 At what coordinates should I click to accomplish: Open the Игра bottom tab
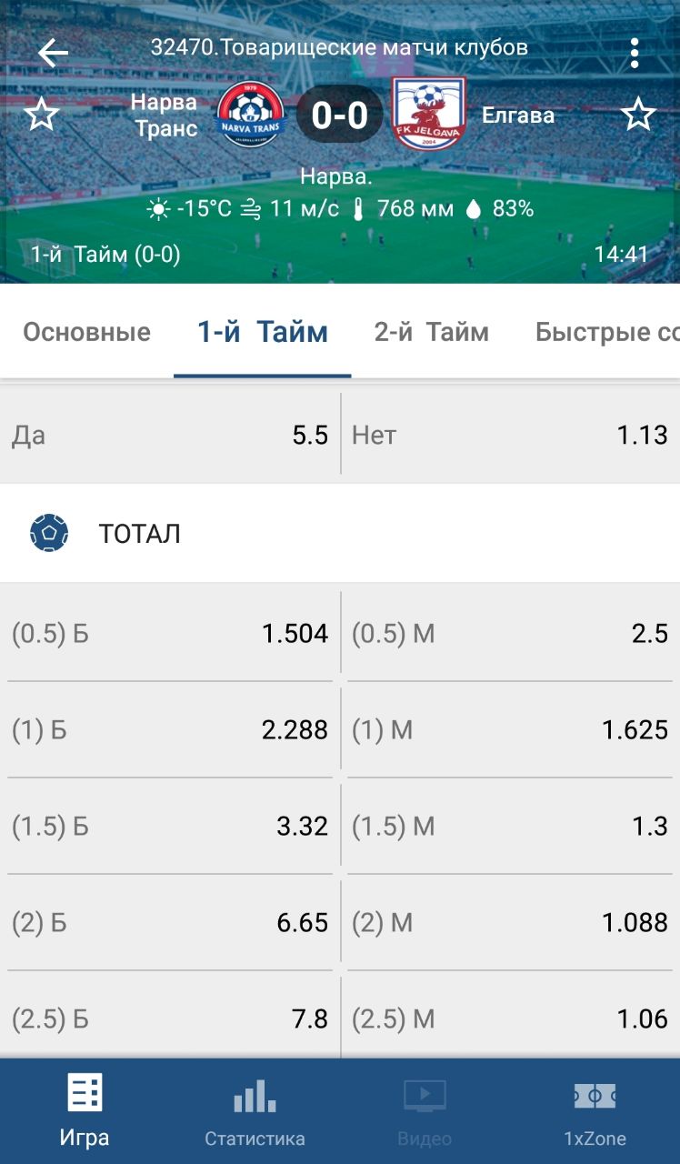click(85, 1109)
